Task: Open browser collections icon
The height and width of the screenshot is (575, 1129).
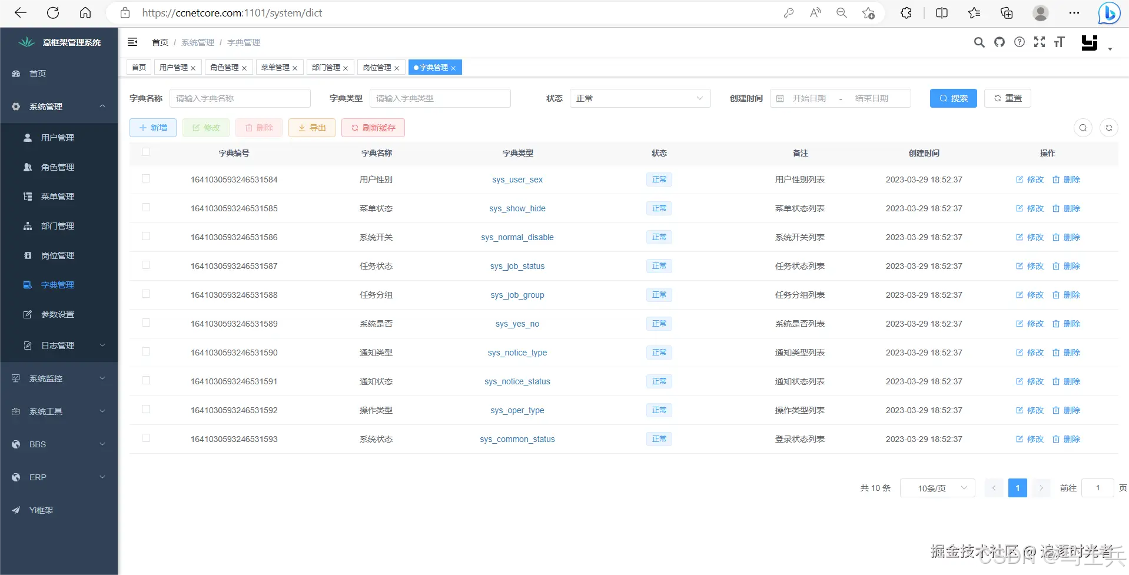Action: point(1007,13)
